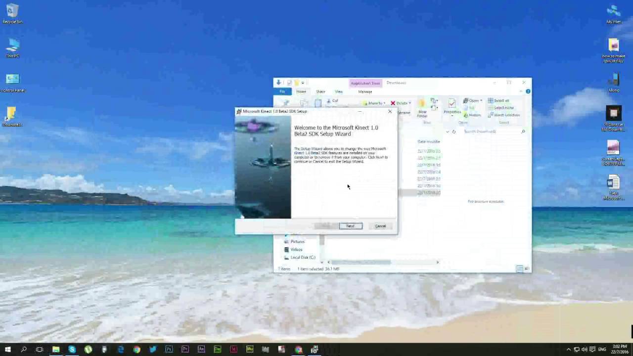Click Next in the Kinect SDK Setup wizard

(x=350, y=226)
